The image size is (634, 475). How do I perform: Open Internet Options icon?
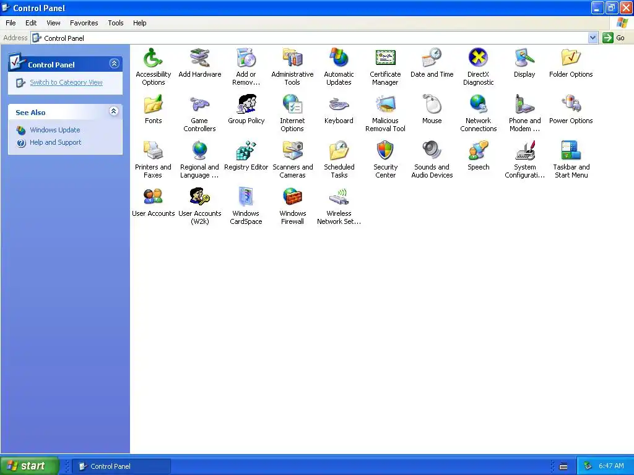[292, 104]
